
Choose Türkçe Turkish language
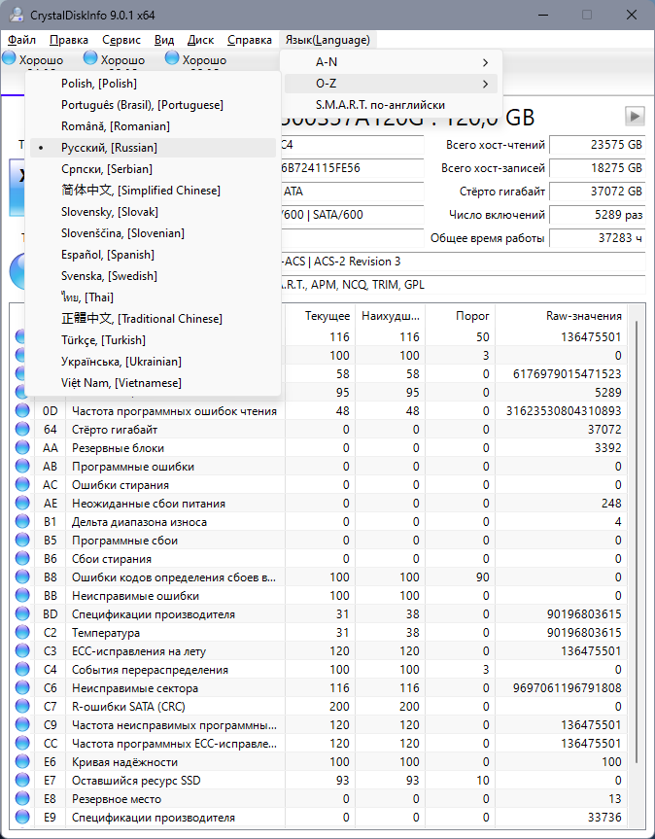click(153, 340)
